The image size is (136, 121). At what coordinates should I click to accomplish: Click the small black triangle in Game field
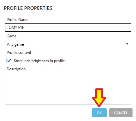(127, 44)
